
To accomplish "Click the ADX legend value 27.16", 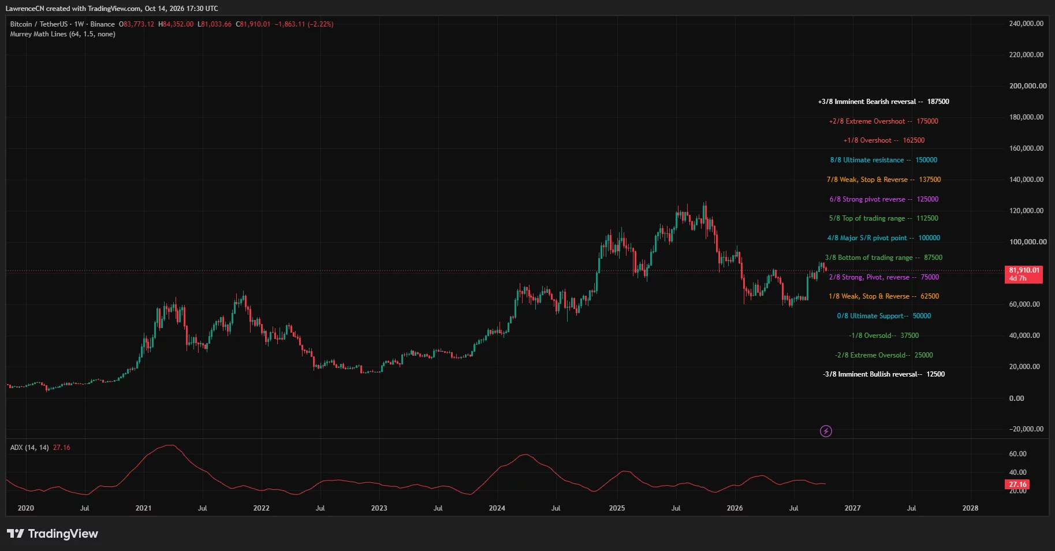I will click(x=62, y=448).
